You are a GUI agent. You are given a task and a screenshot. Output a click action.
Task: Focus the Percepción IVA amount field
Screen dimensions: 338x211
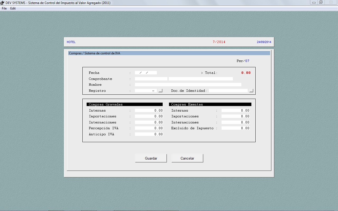point(149,128)
